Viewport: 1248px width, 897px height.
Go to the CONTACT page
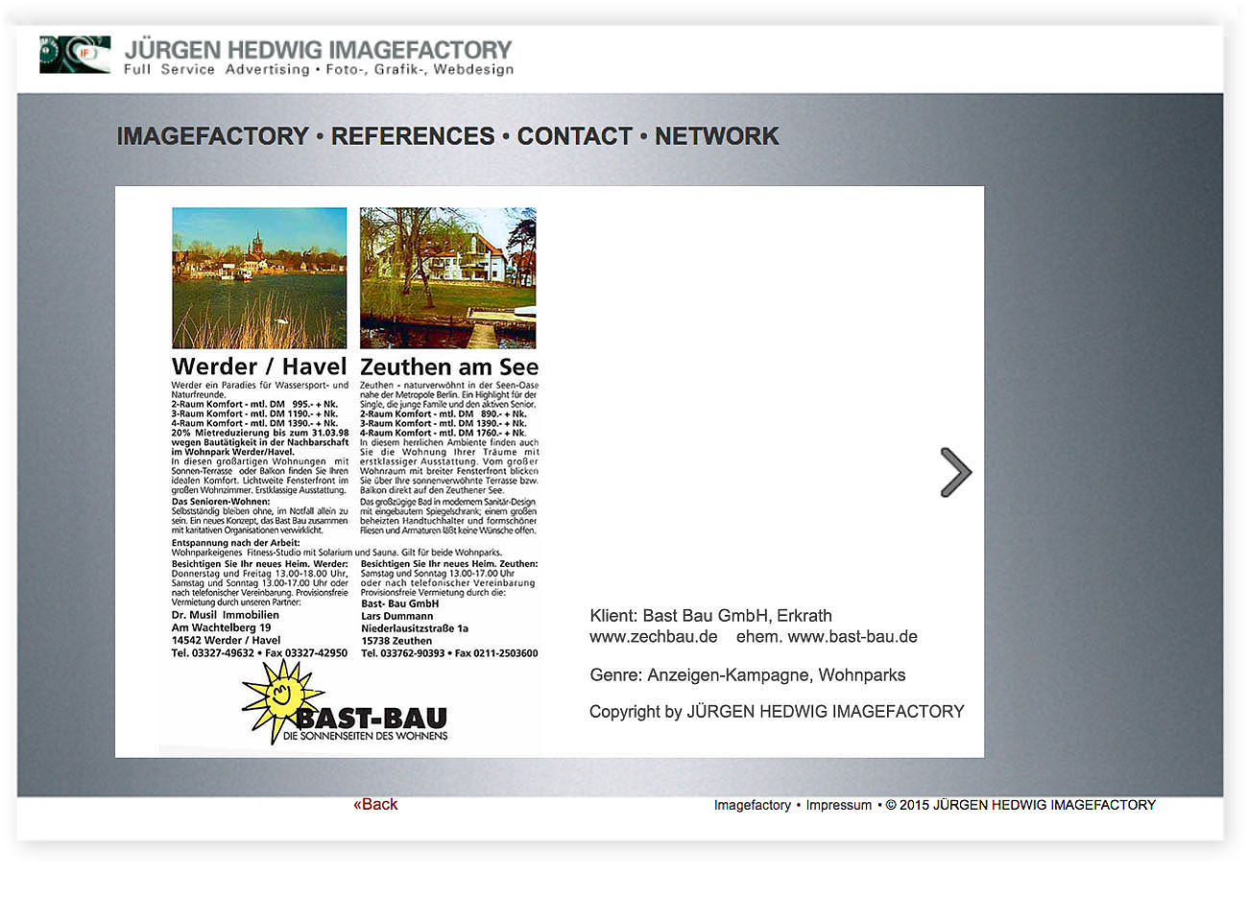pos(574,136)
